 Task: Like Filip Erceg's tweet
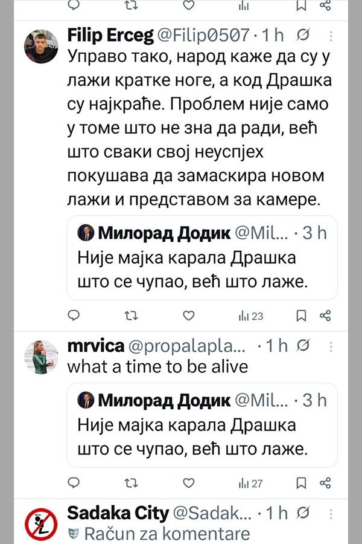click(189, 316)
